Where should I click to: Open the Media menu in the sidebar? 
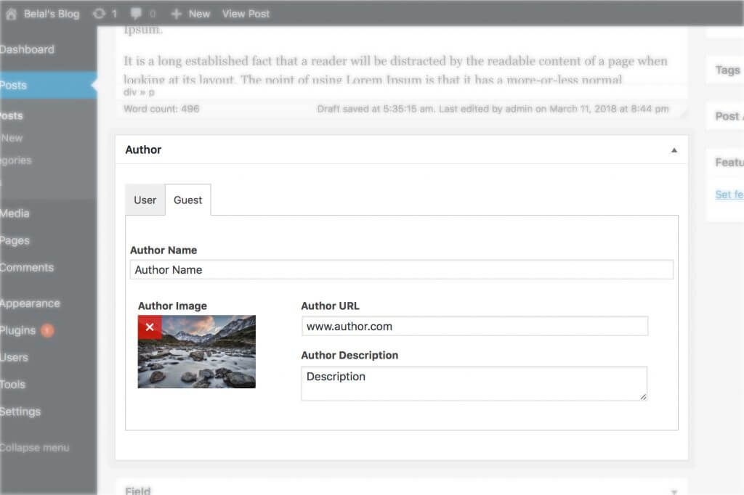tap(15, 213)
